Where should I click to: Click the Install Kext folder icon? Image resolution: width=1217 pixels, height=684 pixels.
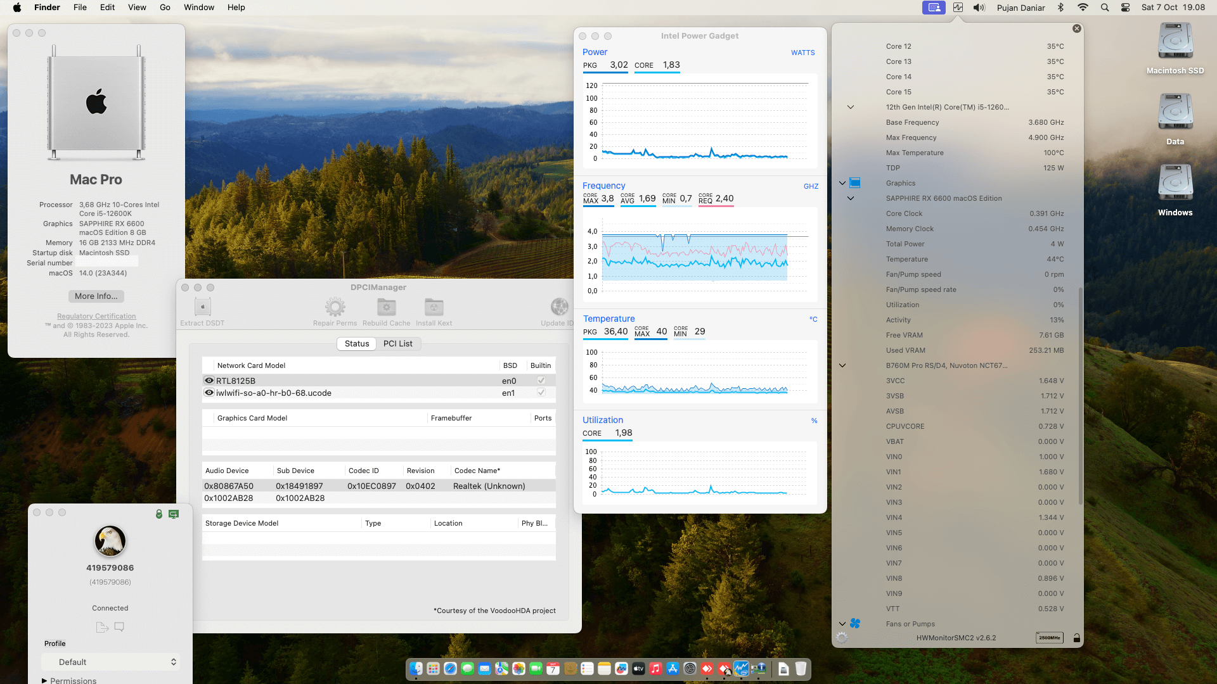point(434,307)
